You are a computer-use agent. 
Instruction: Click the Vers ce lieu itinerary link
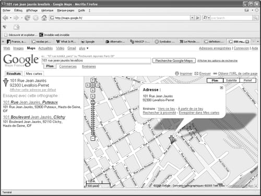tap(167, 109)
